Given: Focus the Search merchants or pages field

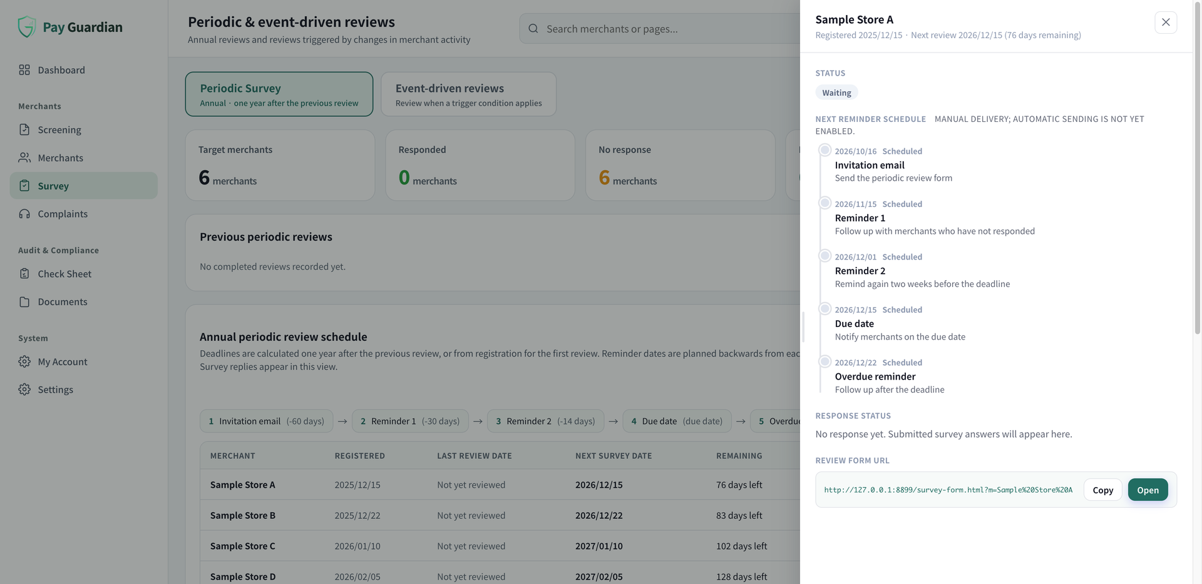Looking at the screenshot, I should click(x=660, y=29).
